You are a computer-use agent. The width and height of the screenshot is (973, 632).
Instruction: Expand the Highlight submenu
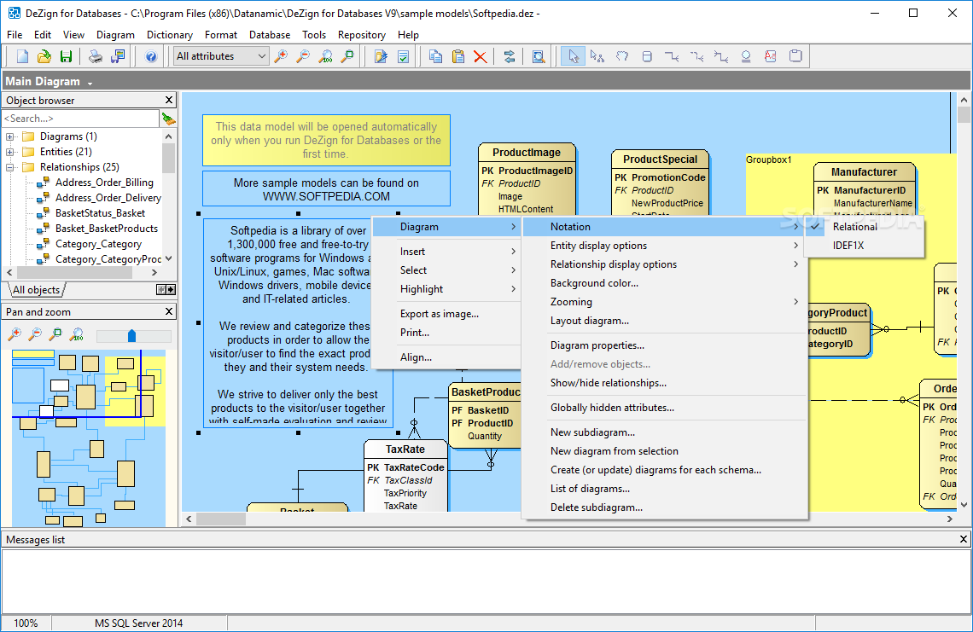tap(446, 289)
